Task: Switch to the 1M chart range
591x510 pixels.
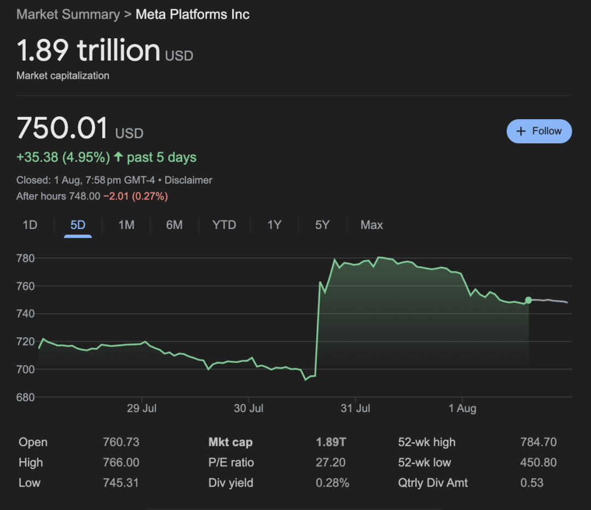Action: click(126, 225)
